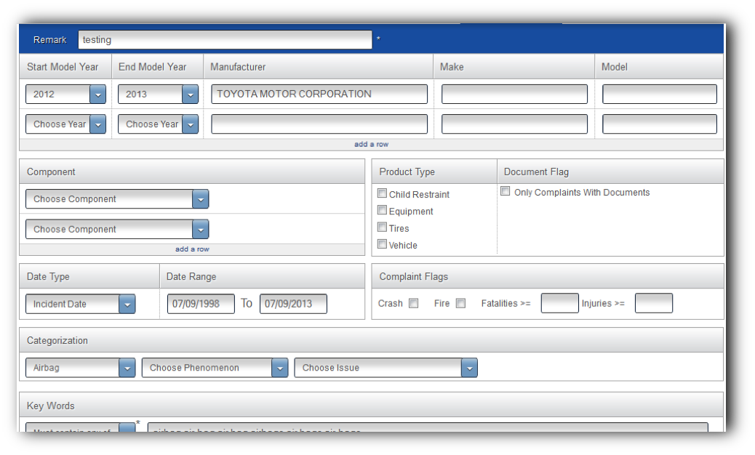
Task: Open the Start Model Year 2012 dropdown
Action: [65, 94]
